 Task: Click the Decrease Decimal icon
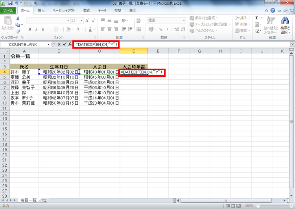point(183,29)
